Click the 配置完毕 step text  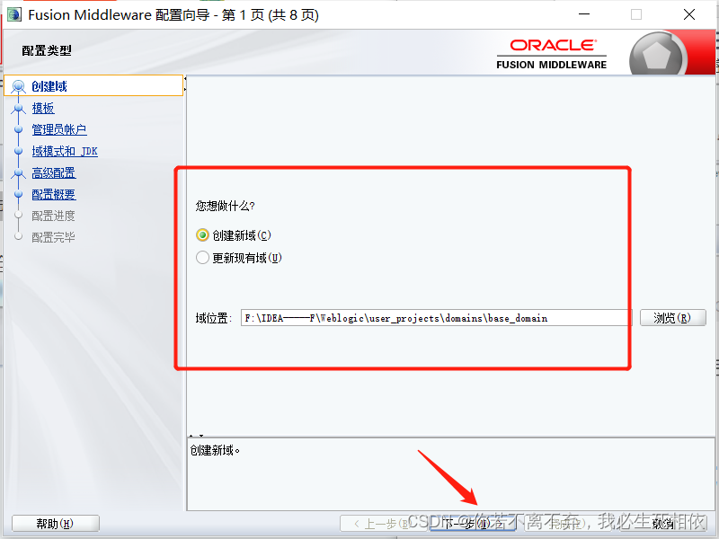pyautogui.click(x=53, y=237)
